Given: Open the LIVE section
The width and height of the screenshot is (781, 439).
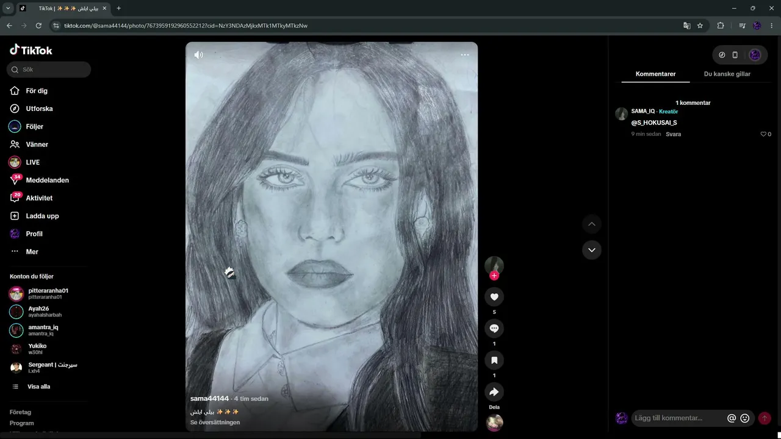Looking at the screenshot, I should pos(32,162).
